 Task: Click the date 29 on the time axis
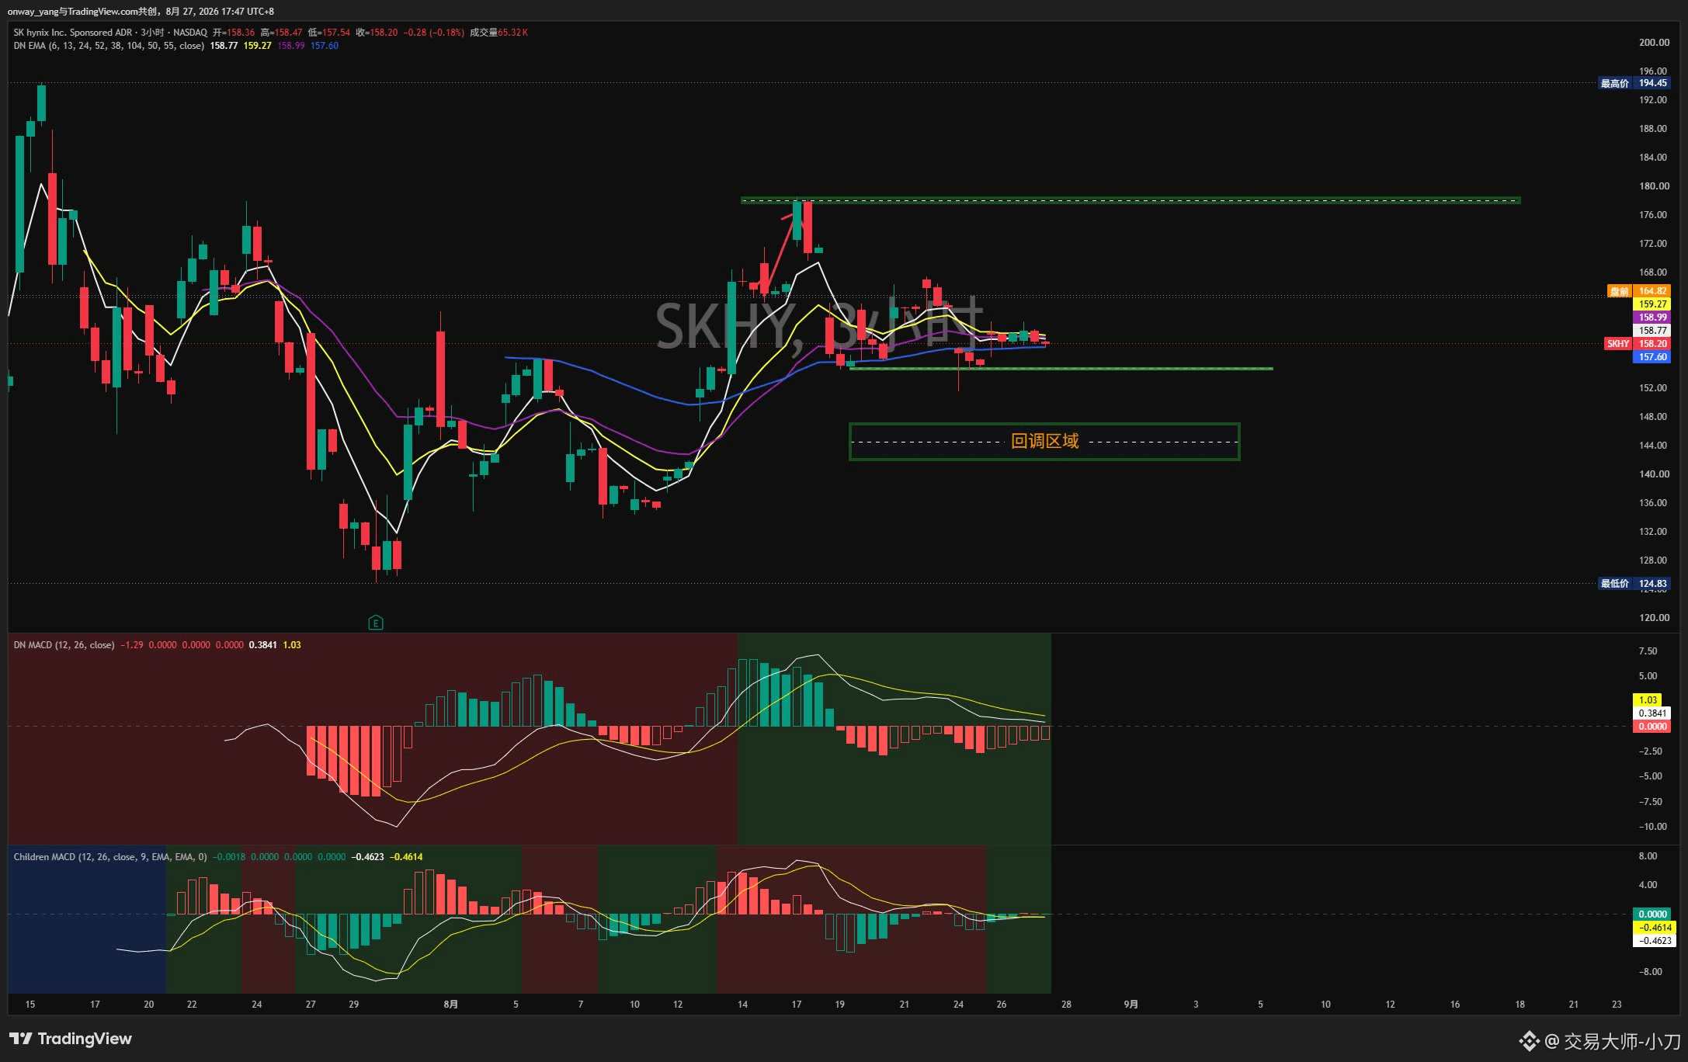354,1005
